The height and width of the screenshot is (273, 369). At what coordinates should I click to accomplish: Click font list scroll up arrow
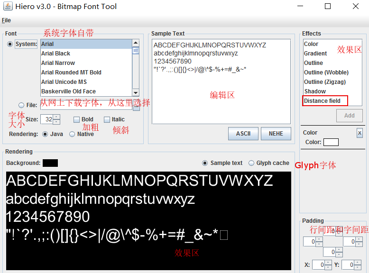tap(136, 43)
